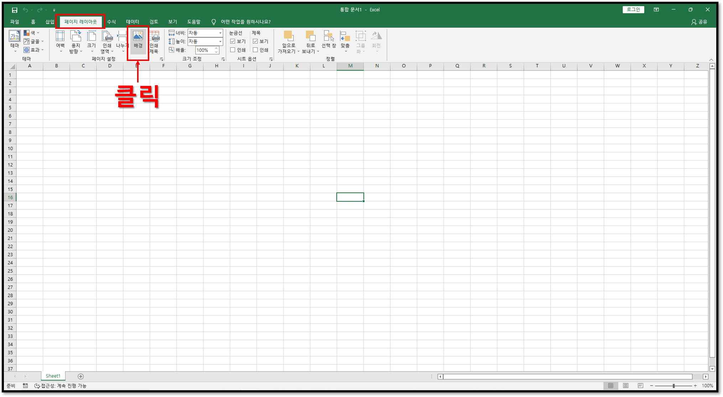Select column M header
The width and height of the screenshot is (723, 397).
pos(350,66)
